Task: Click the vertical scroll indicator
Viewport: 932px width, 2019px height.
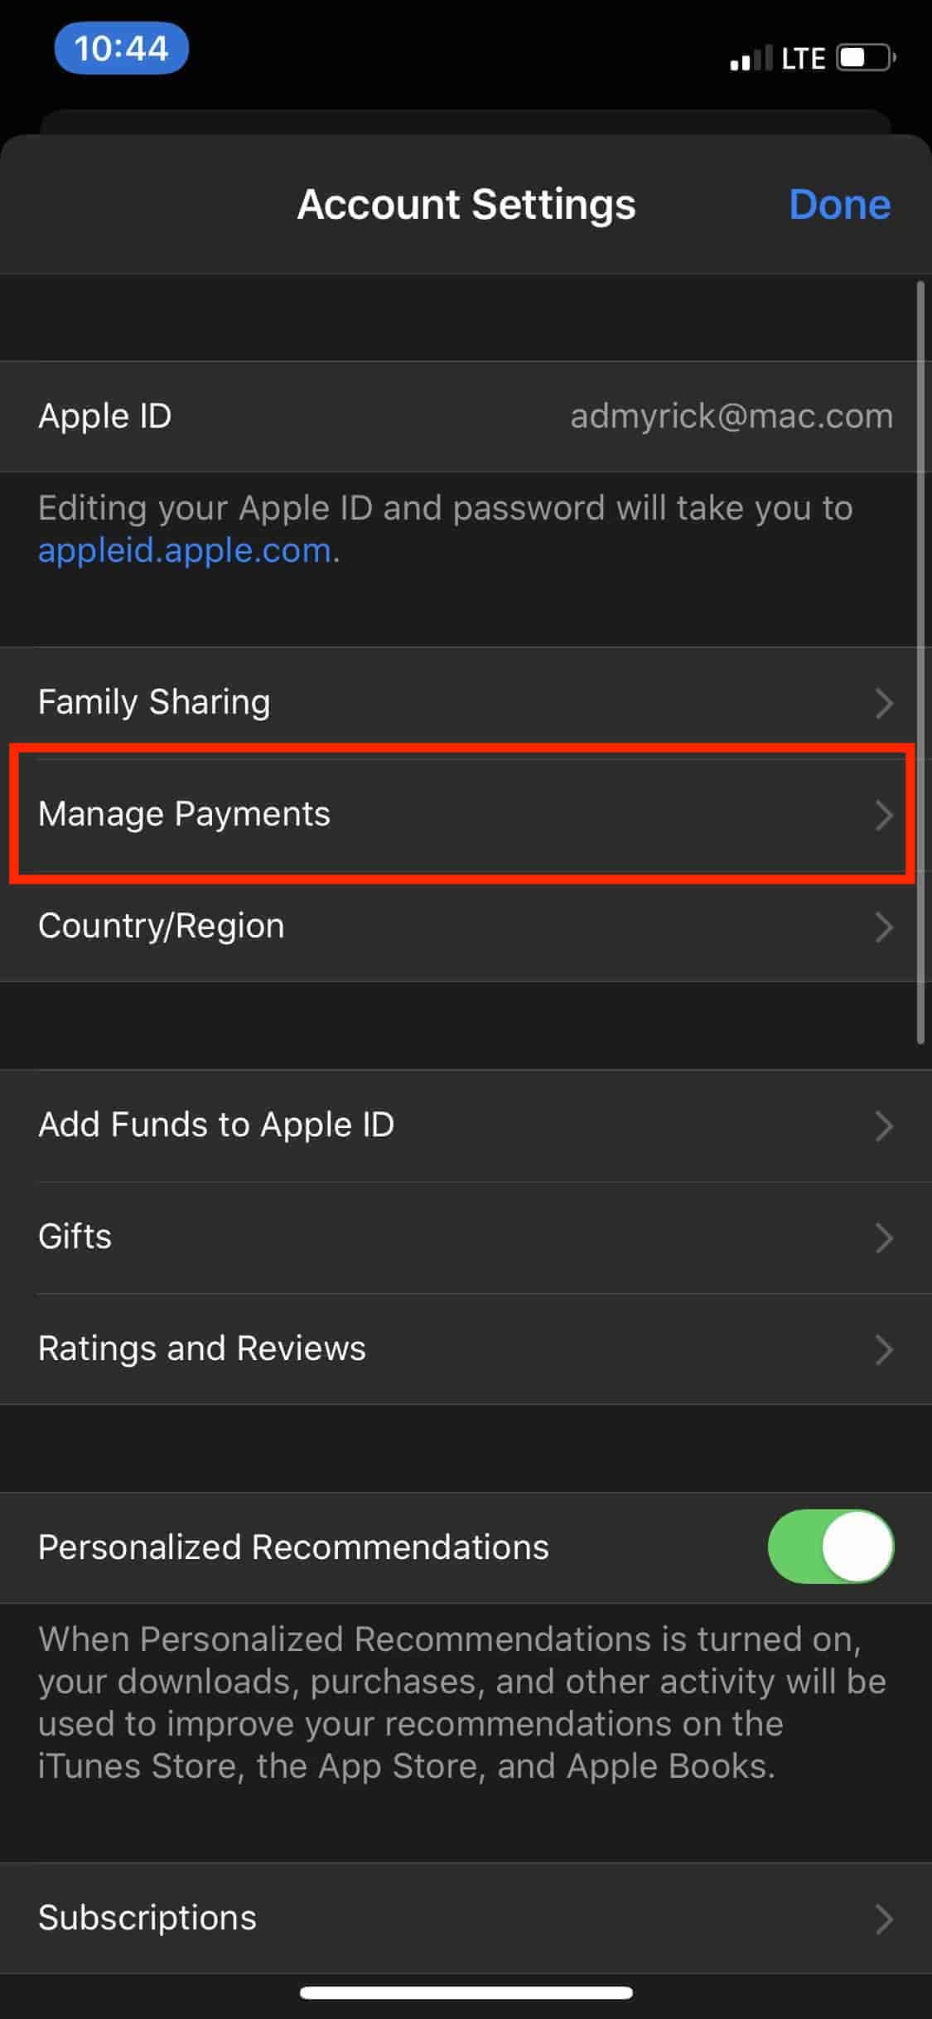Action: pyautogui.click(x=920, y=662)
